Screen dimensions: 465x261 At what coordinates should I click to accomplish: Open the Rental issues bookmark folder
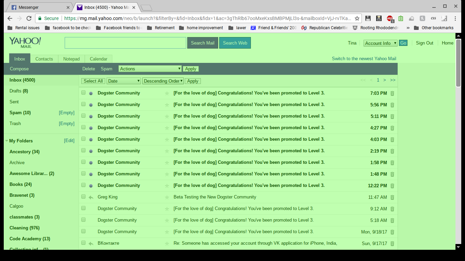pyautogui.click(x=23, y=28)
